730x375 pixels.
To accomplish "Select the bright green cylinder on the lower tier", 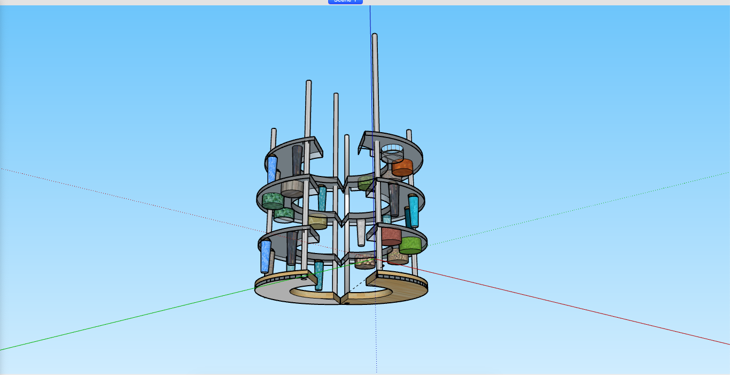I will pyautogui.click(x=410, y=246).
